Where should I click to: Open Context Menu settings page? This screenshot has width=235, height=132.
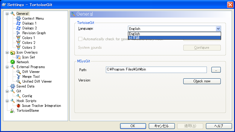coord(33,18)
